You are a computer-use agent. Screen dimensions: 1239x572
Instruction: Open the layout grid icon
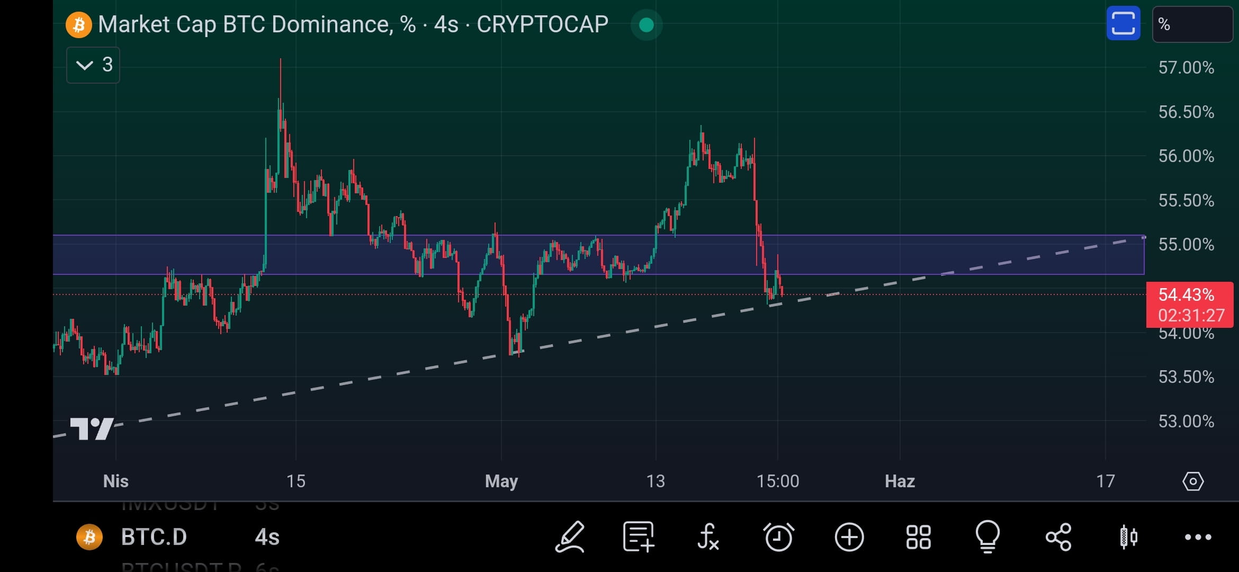(919, 537)
